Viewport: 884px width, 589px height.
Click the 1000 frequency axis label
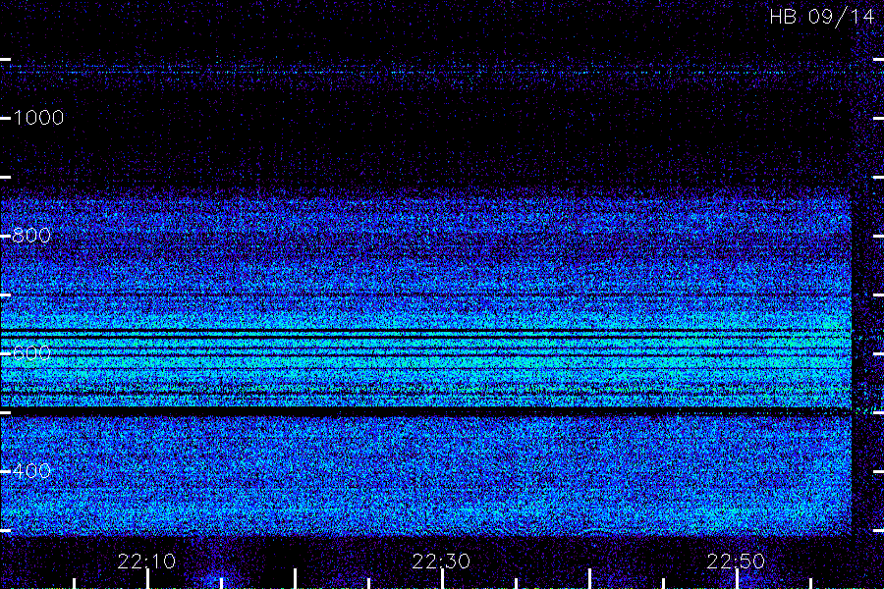(38, 118)
